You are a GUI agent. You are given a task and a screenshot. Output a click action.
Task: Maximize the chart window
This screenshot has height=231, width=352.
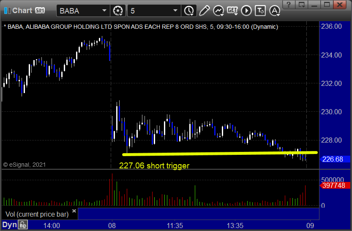(x=327, y=5)
